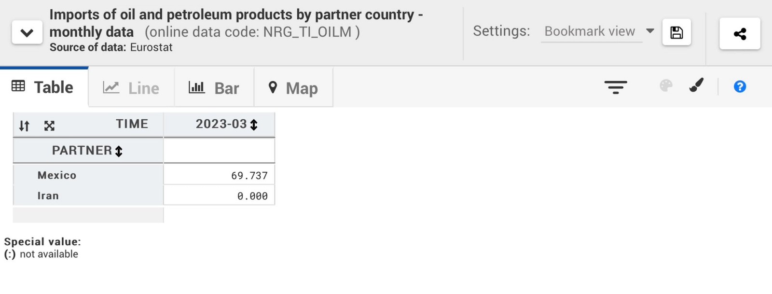772x294 pixels.
Task: Click the share icon button
Action: (x=740, y=33)
